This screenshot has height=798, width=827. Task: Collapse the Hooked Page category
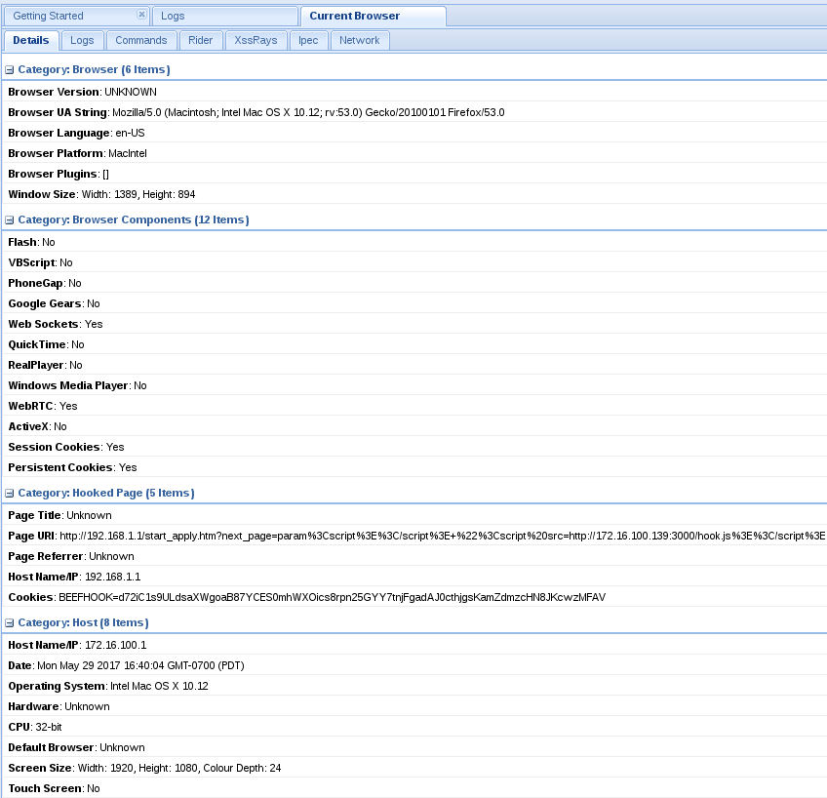(x=9, y=494)
